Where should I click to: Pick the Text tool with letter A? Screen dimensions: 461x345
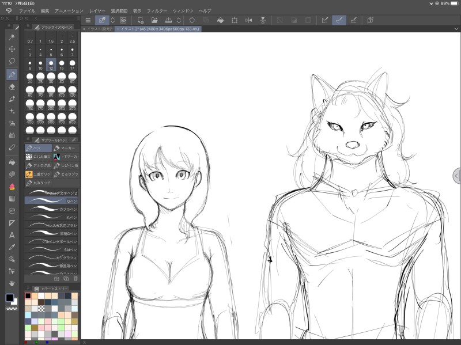pyautogui.click(x=12, y=235)
